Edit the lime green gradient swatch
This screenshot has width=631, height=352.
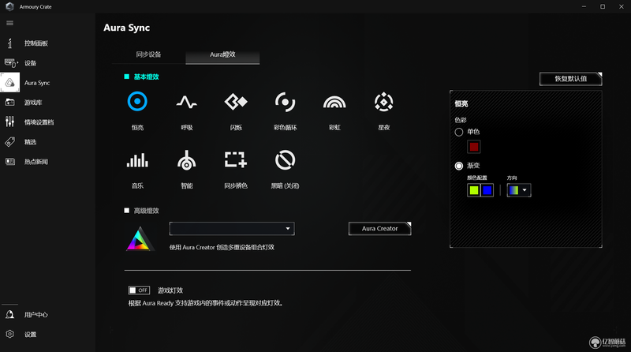[x=474, y=190]
